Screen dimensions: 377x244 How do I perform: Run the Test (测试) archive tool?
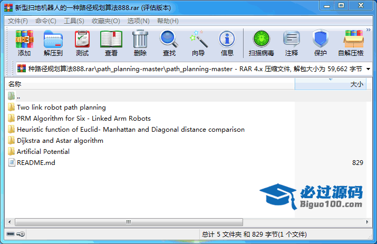[82, 43]
